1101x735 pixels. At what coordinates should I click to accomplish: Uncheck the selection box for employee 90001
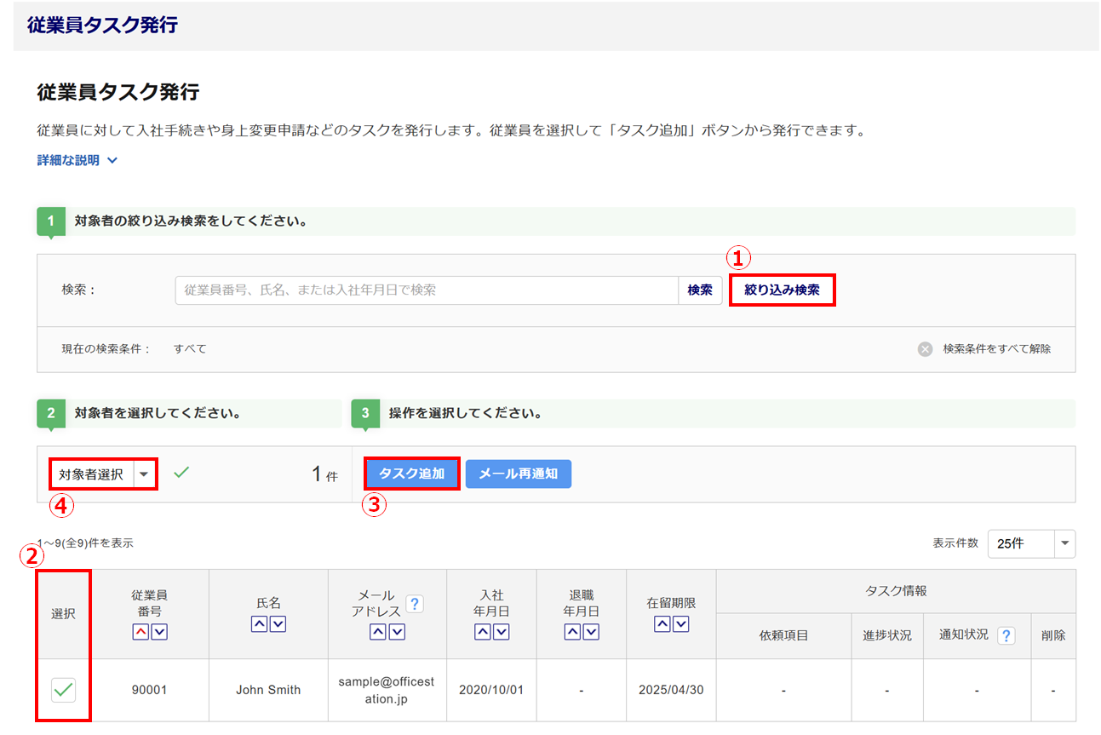pos(63,690)
